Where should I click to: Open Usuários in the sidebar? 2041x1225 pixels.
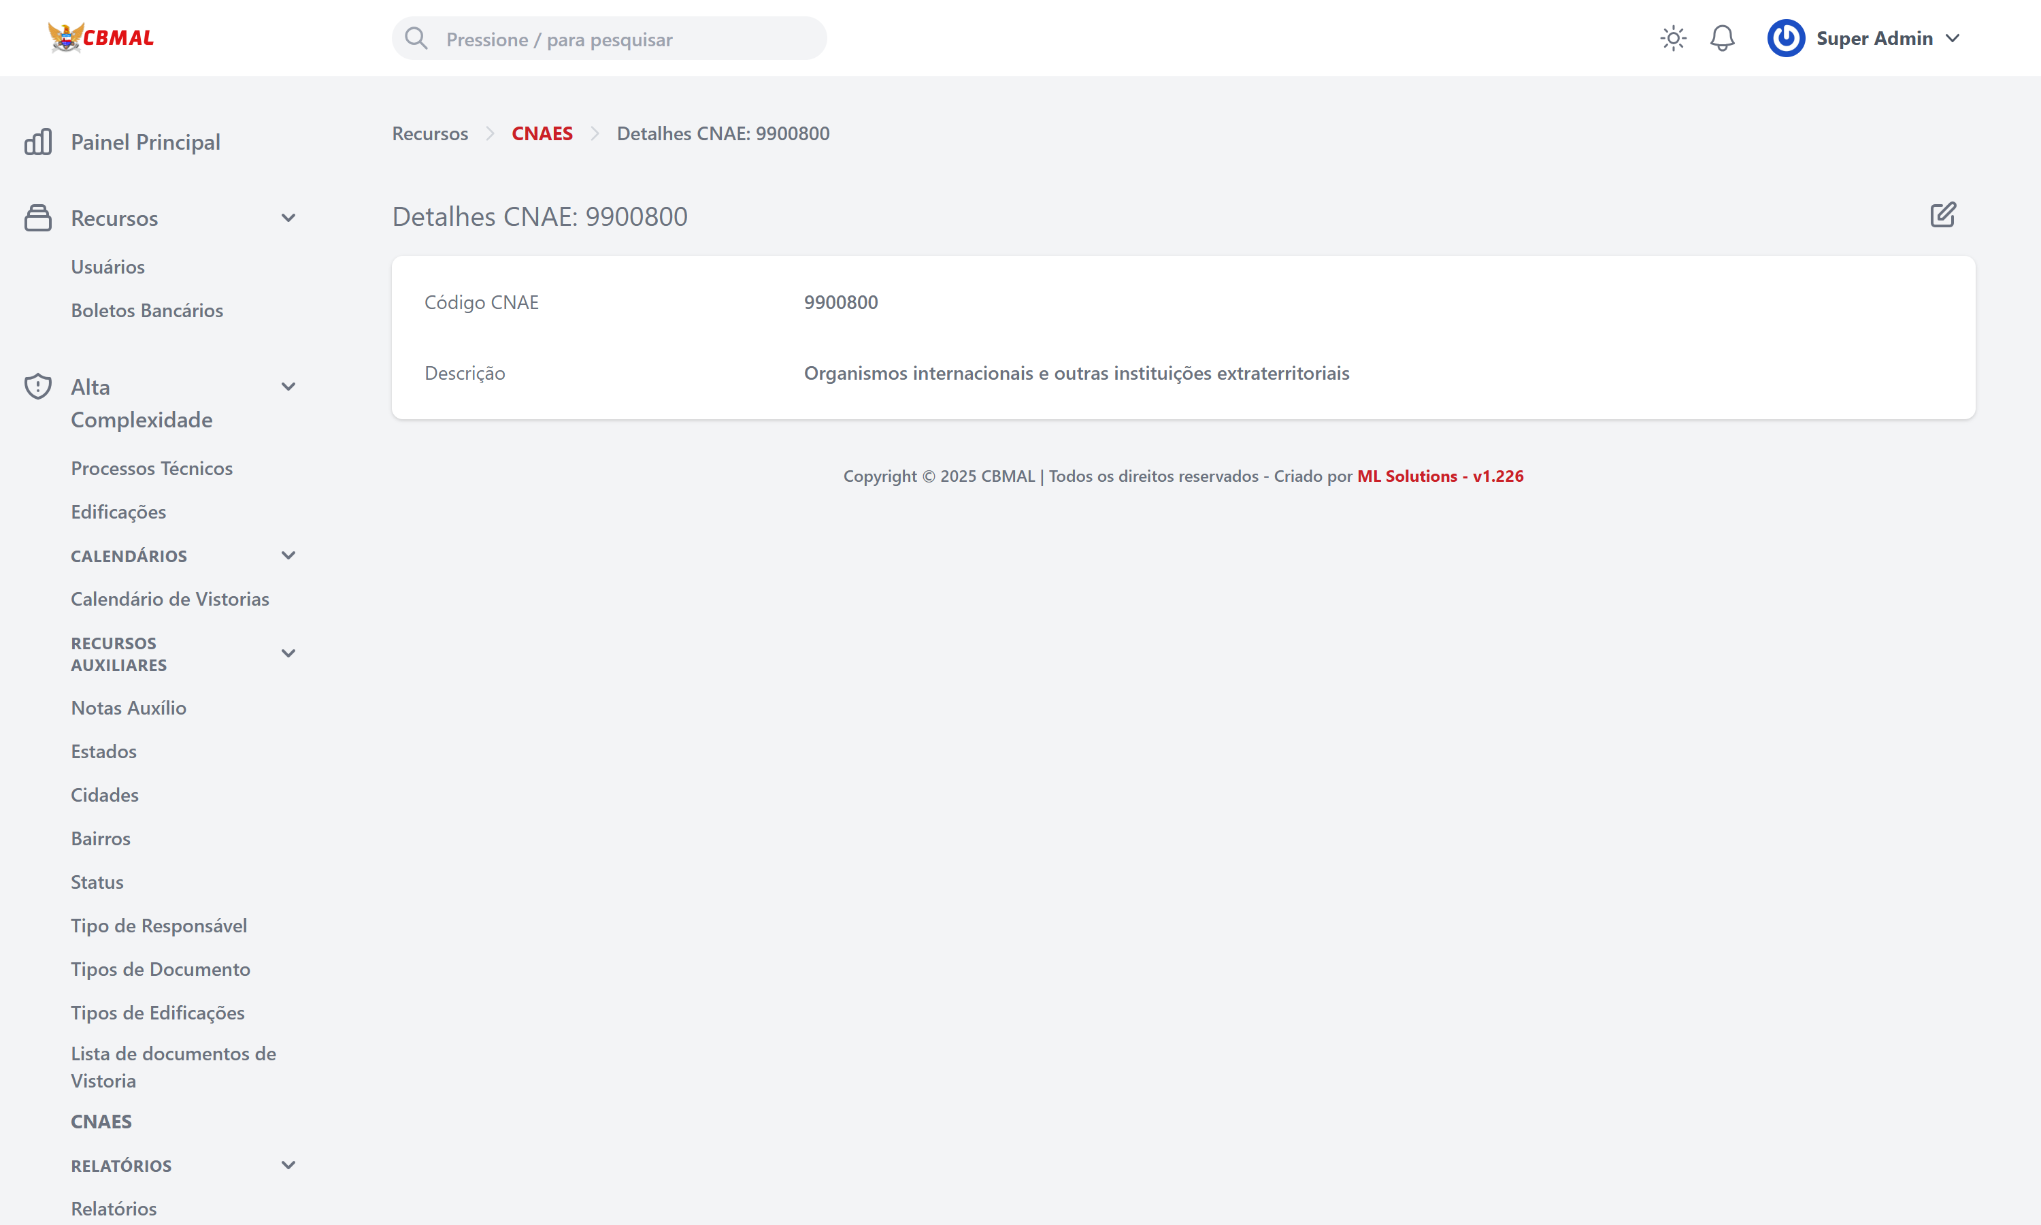click(x=107, y=267)
